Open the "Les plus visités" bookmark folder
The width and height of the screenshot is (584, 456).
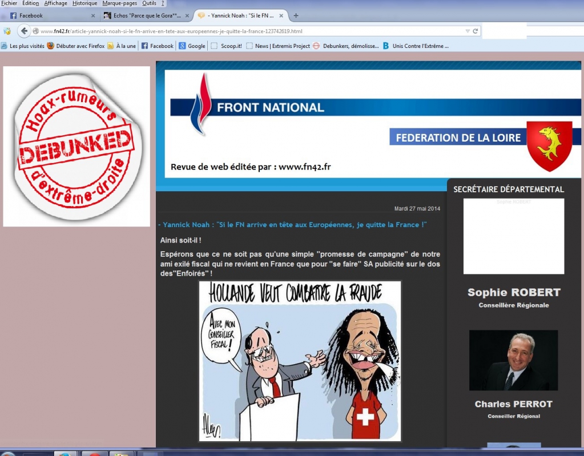[23, 46]
